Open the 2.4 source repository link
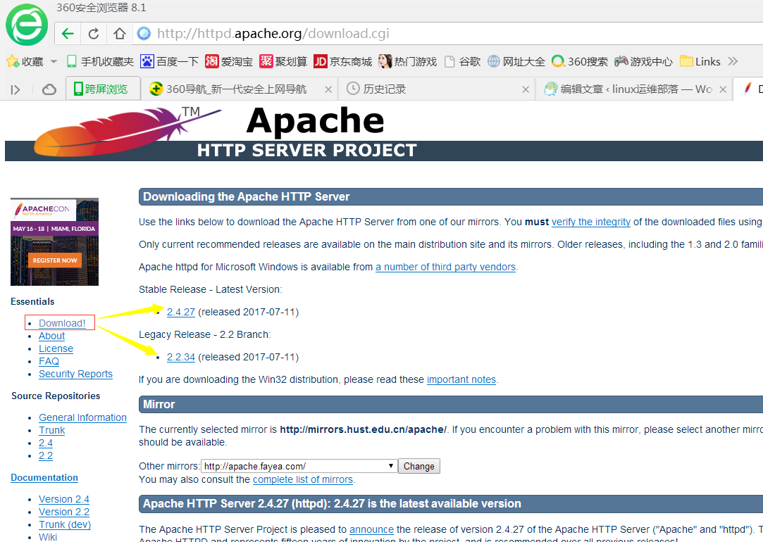This screenshot has width=763, height=542. click(46, 443)
